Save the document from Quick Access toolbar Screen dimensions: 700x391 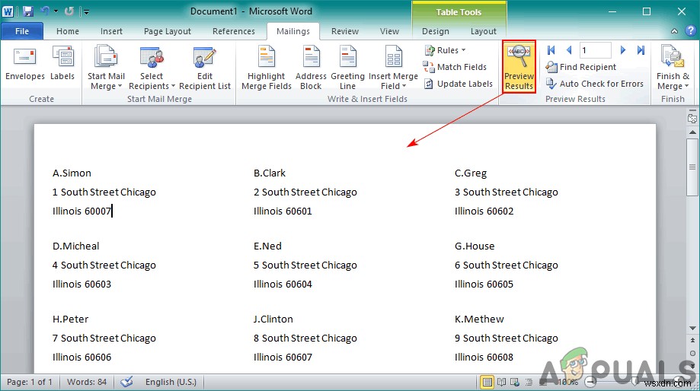point(28,11)
